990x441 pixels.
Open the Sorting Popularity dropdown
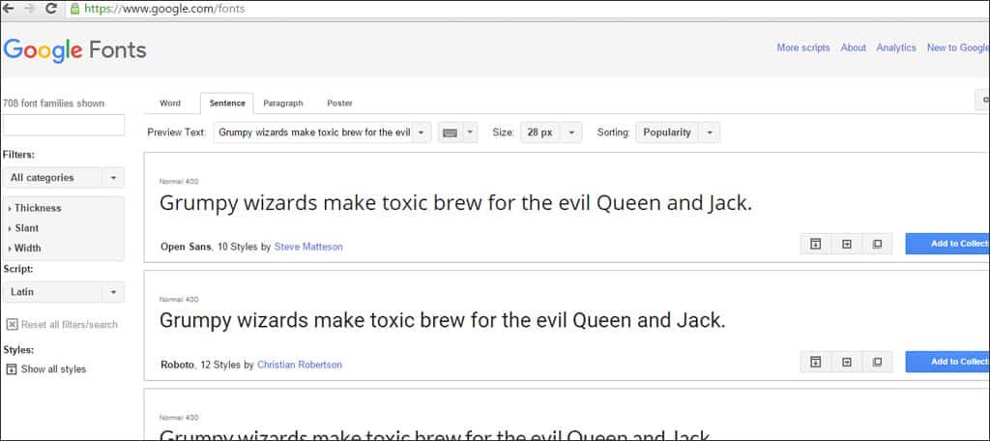click(x=678, y=132)
